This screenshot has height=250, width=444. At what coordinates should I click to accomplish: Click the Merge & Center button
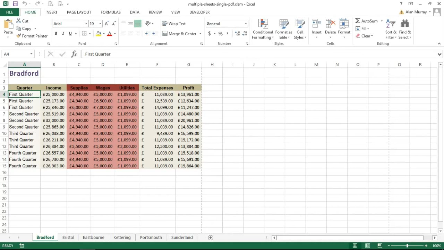[x=180, y=34]
